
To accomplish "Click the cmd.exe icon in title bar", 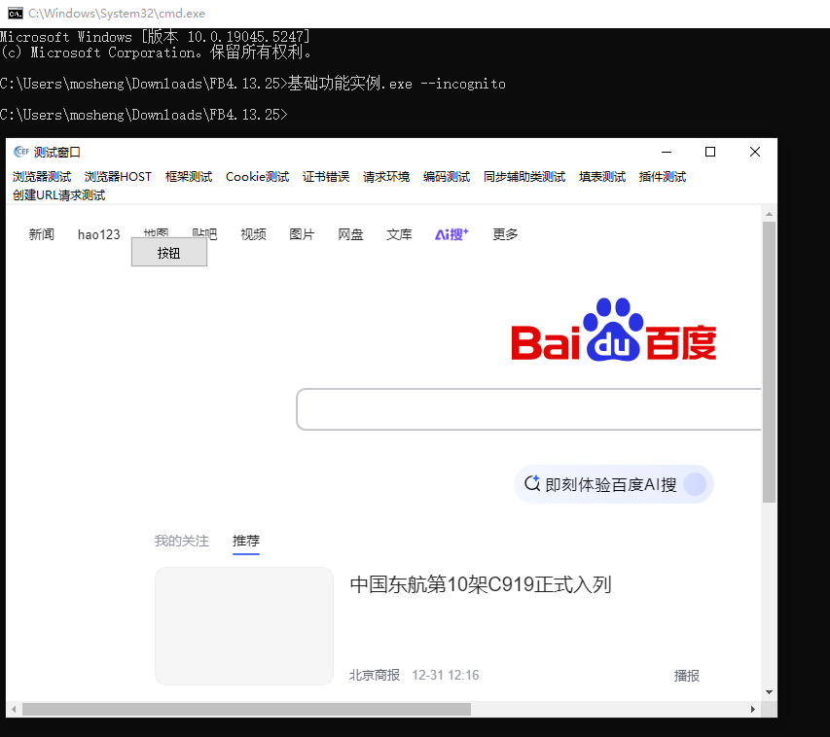I will 16,14.
